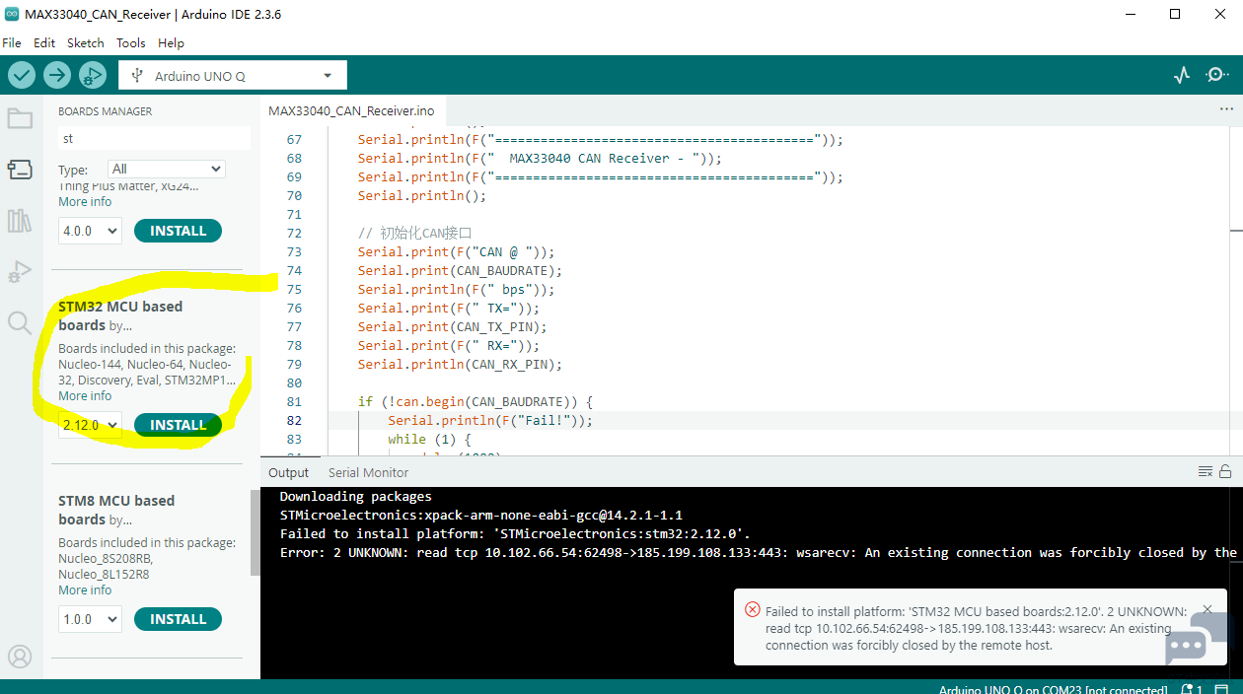Open the 4.0.0 version dropdown
The height and width of the screenshot is (694, 1243).
(x=90, y=231)
